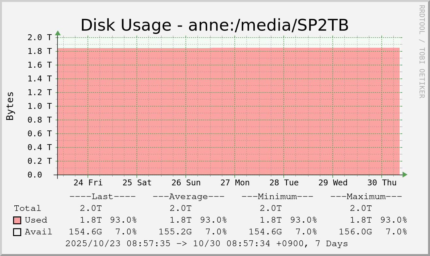Click the Bytes Y-axis label
This screenshot has height=256, width=430.
coord(10,106)
